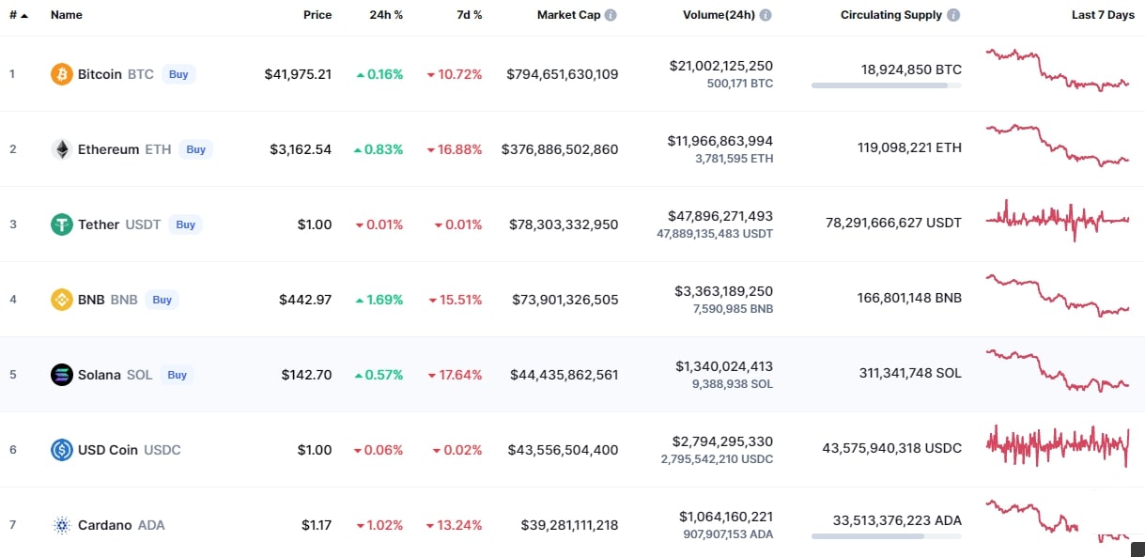1145x557 pixels.
Task: Open the Volume(24h) info icon
Action: point(766,15)
